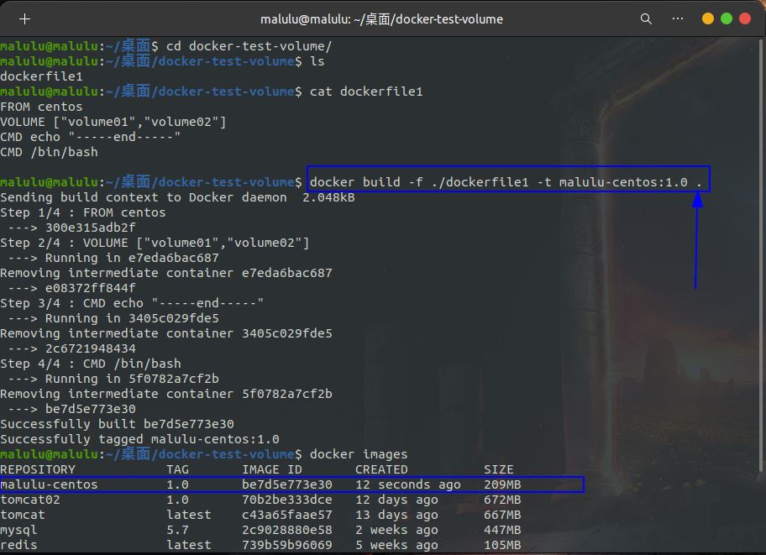
Task: Click the filename dockerfile1 in ls output
Action: pos(40,76)
